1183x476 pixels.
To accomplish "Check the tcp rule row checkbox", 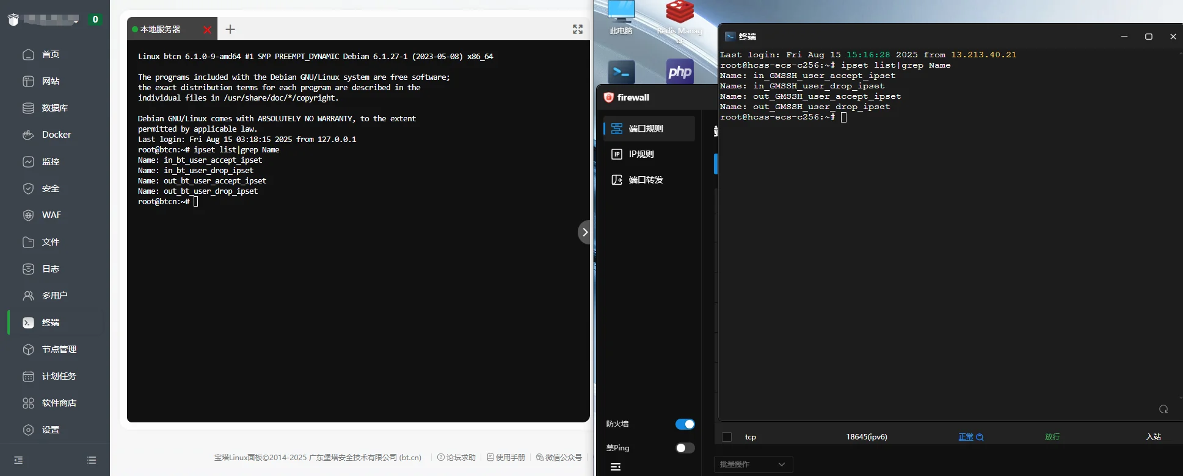I will pos(727,437).
